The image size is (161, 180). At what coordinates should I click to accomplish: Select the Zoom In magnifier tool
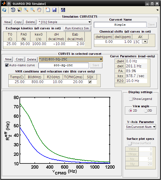click(26, 10)
